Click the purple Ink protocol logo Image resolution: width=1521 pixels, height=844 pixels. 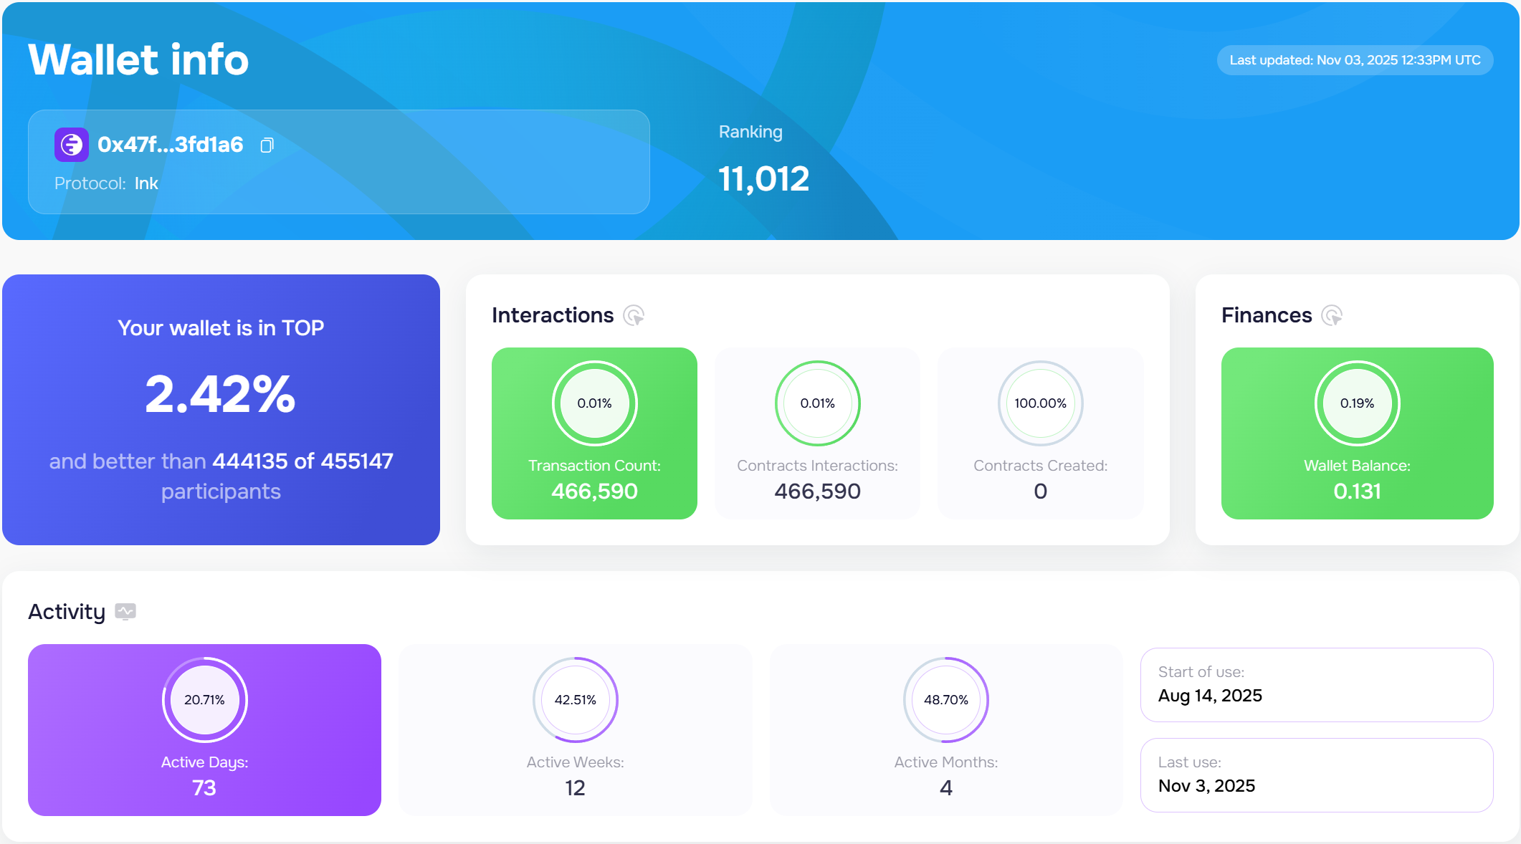click(72, 145)
